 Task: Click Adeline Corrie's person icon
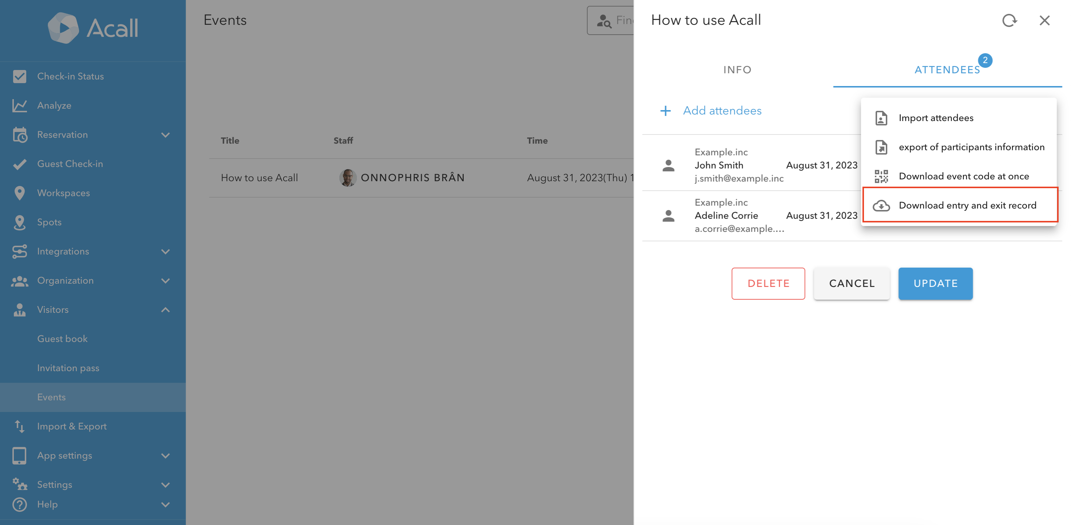click(x=668, y=216)
